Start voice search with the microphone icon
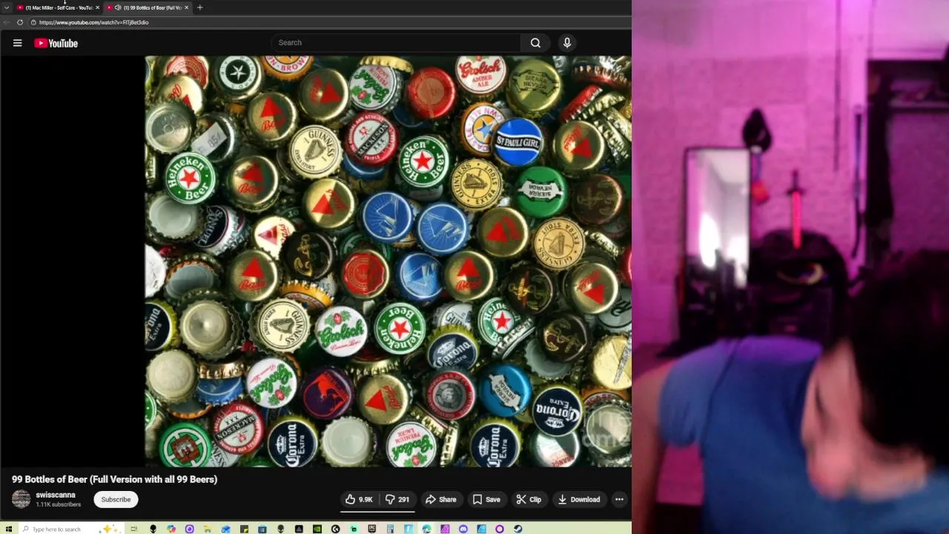This screenshot has height=534, width=949. [567, 43]
